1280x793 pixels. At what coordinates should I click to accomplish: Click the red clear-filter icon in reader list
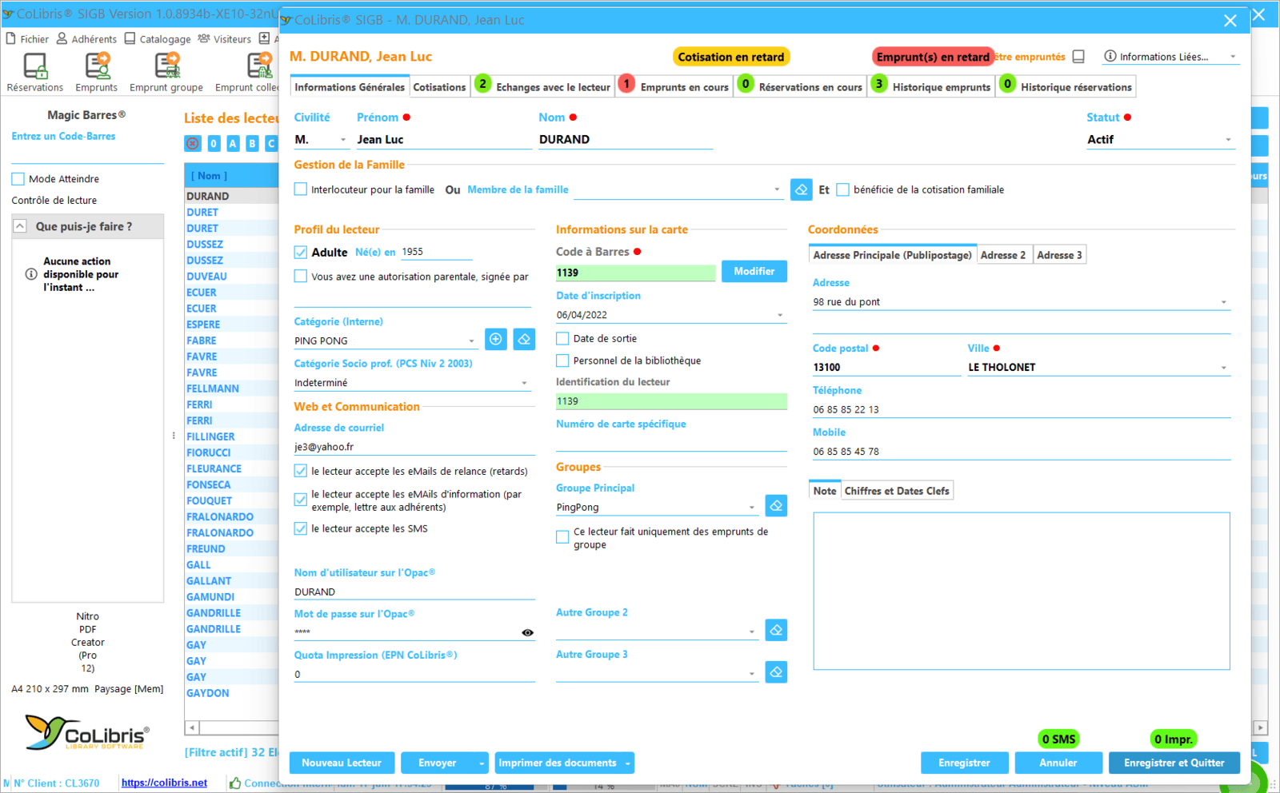(x=193, y=143)
